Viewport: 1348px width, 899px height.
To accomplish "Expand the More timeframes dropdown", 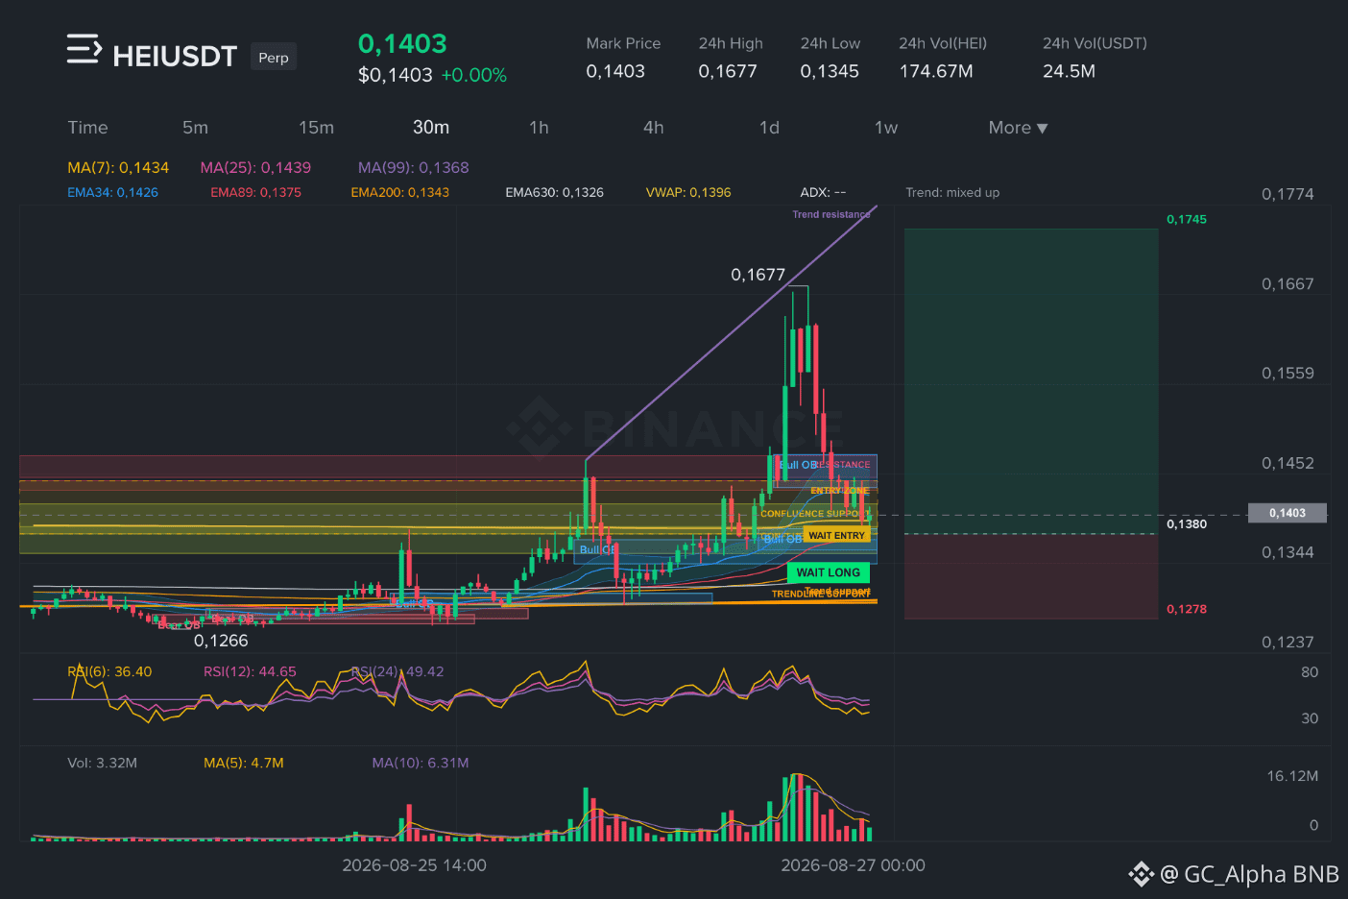I will point(1018,128).
